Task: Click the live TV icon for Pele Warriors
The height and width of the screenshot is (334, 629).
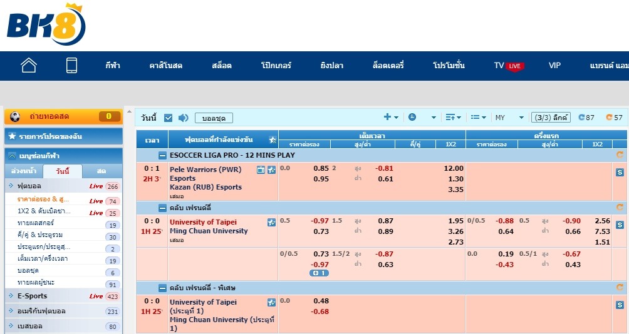Action: (261, 170)
